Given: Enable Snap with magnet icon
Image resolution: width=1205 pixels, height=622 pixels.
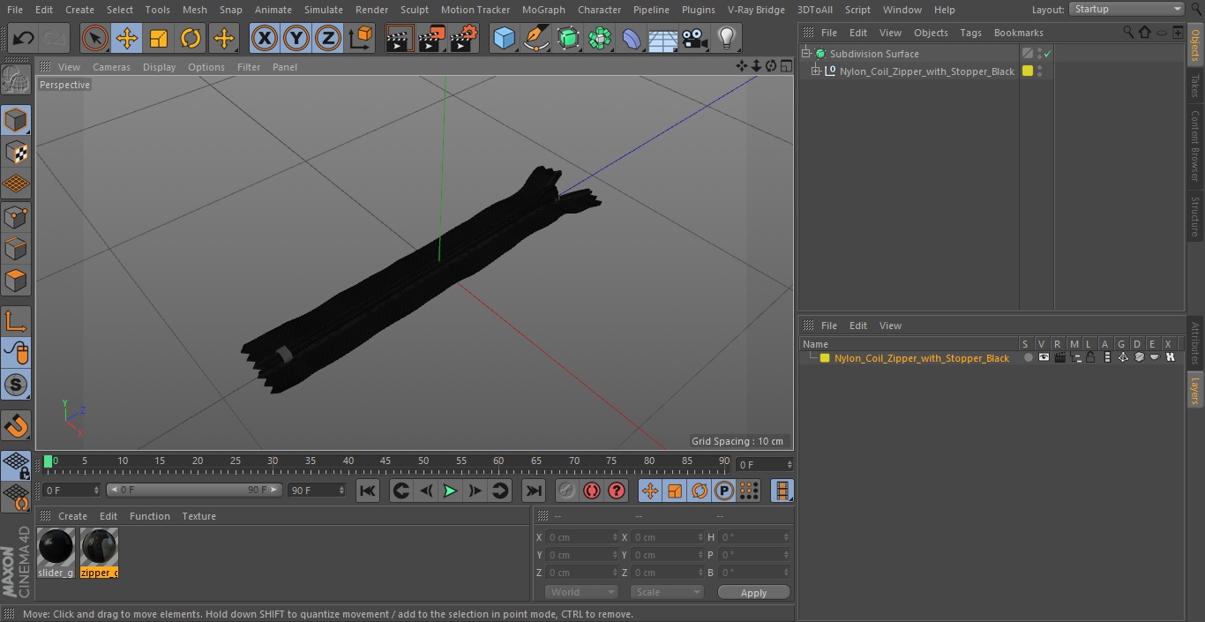Looking at the screenshot, I should coord(16,426).
